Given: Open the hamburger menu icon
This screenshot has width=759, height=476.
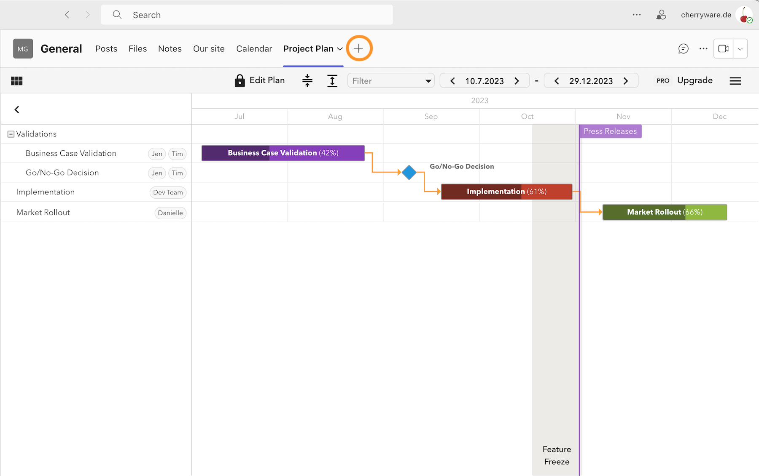Looking at the screenshot, I should pyautogui.click(x=735, y=81).
